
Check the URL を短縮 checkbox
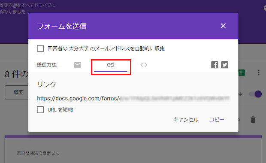[40, 110]
